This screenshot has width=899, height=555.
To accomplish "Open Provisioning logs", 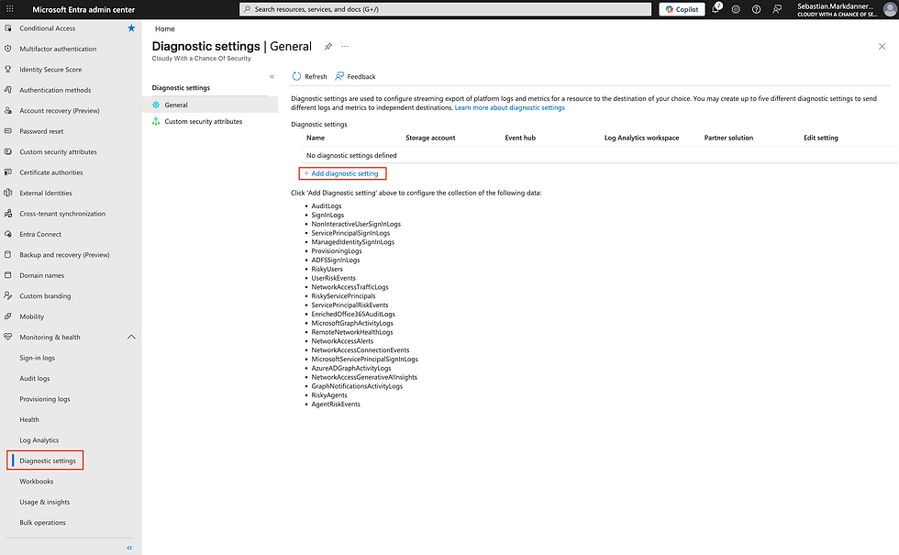I will (45, 400).
